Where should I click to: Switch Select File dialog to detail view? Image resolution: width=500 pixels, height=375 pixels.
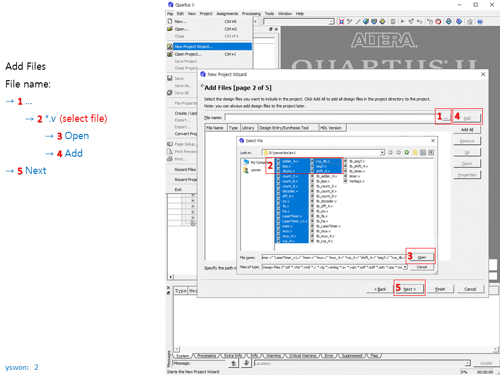click(431, 153)
